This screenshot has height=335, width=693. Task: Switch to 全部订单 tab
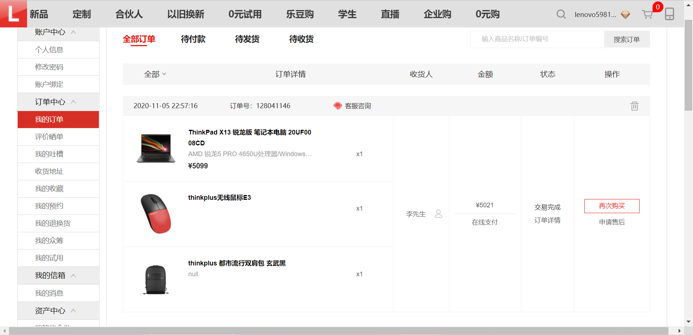pos(139,39)
